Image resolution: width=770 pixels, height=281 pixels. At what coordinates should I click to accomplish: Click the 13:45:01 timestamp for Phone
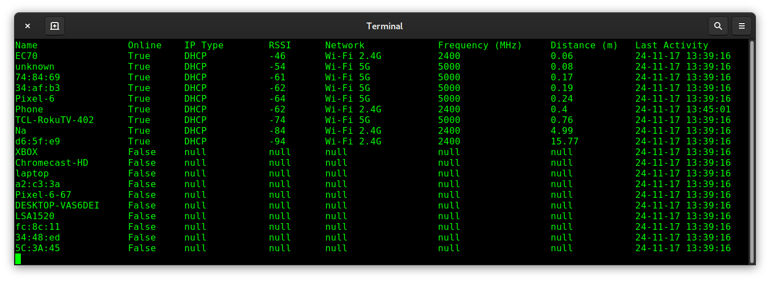click(708, 110)
